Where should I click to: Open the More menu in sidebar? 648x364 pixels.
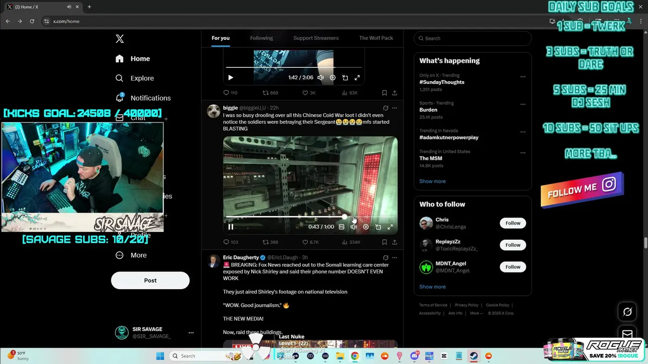pos(131,255)
